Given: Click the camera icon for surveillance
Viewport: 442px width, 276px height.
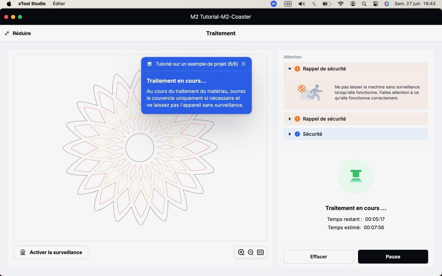Looking at the screenshot, I should point(23,252).
